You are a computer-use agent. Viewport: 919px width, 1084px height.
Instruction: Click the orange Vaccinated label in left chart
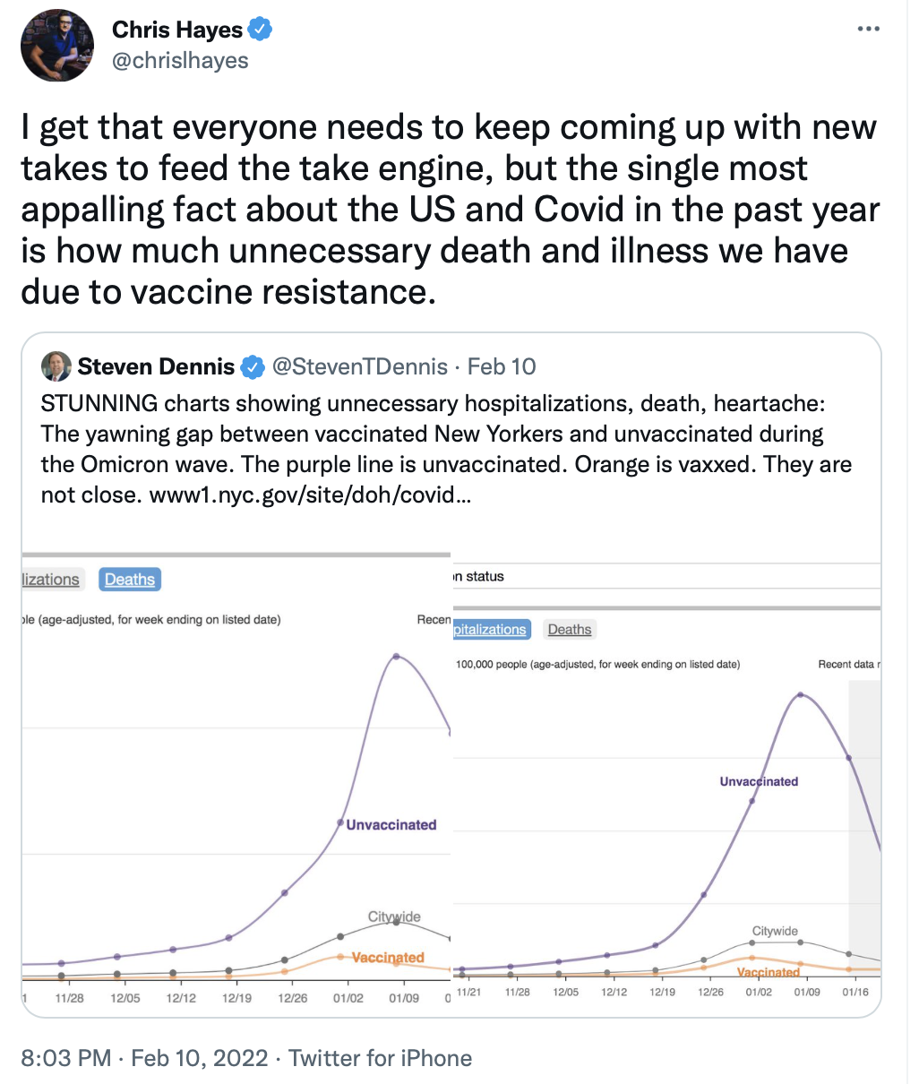[388, 958]
